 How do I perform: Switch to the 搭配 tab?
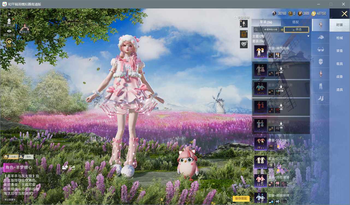coord(295,22)
